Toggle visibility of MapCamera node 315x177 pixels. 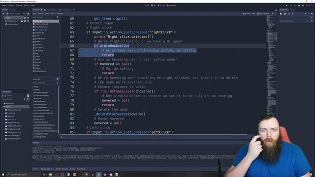point(28,21)
